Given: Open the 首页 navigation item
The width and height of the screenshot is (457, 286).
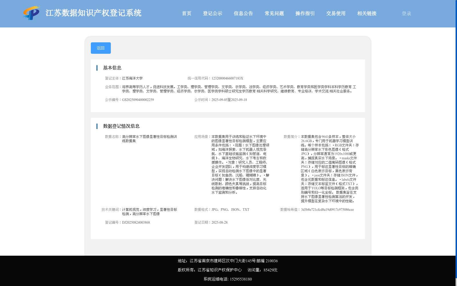Looking at the screenshot, I should 187,13.
